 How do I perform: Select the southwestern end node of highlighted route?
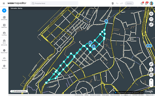46,83
